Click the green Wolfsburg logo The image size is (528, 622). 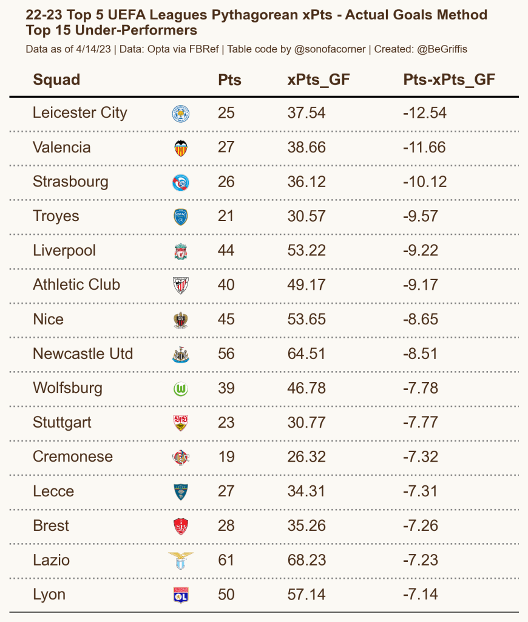point(180,388)
